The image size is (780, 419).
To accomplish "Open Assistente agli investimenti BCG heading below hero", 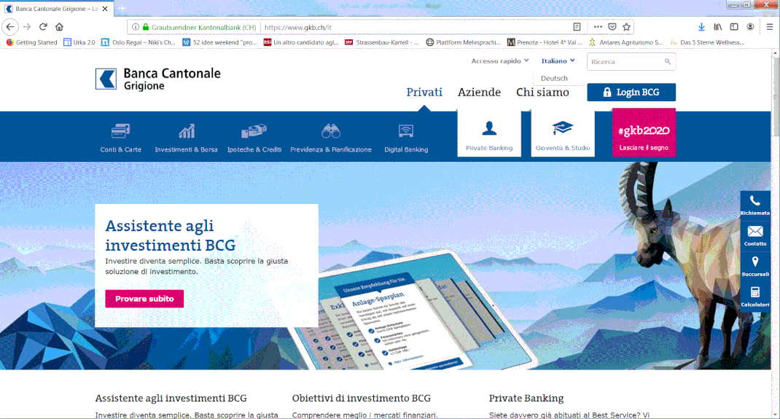I will coord(171,398).
